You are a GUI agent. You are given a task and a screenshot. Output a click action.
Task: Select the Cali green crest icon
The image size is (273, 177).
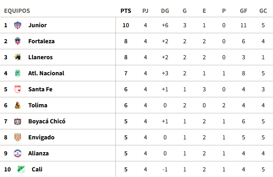pyautogui.click(x=21, y=169)
